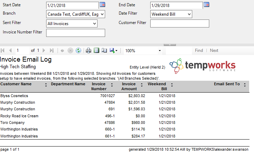The width and height of the screenshot is (254, 158).
Task: Click the generated timestamp footer text
Action: click(188, 149)
